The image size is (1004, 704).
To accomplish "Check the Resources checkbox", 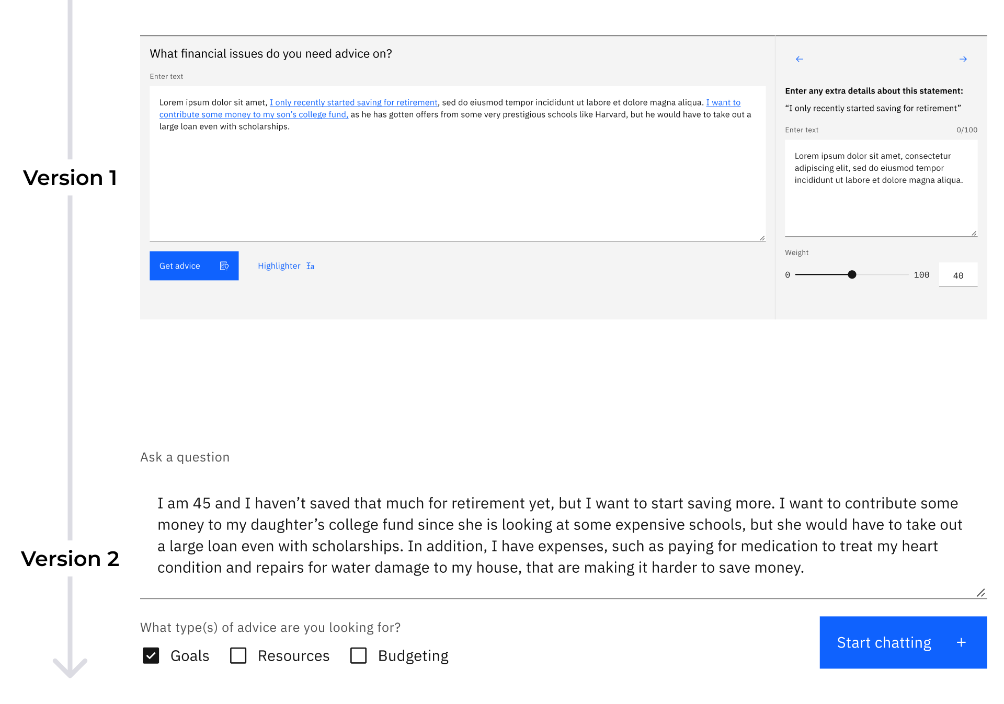I will point(238,655).
